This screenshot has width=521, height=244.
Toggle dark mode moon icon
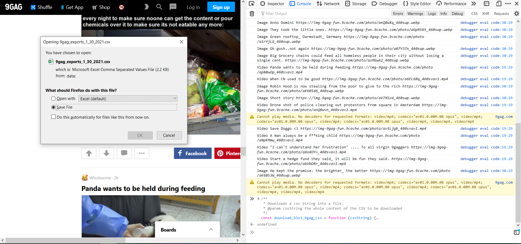(146, 7)
